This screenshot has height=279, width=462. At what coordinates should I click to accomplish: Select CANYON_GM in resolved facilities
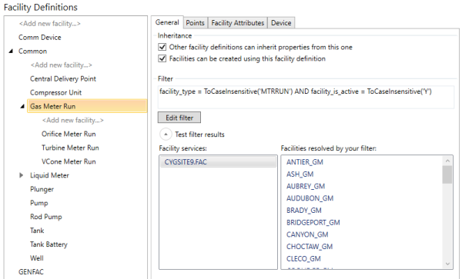(x=307, y=234)
